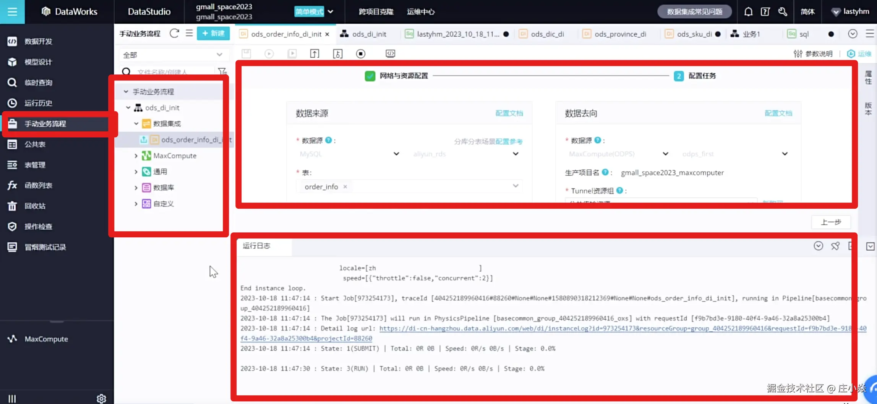Open the aliyun_rds datasource dropdown
Image resolution: width=877 pixels, height=404 pixels.
(x=465, y=154)
